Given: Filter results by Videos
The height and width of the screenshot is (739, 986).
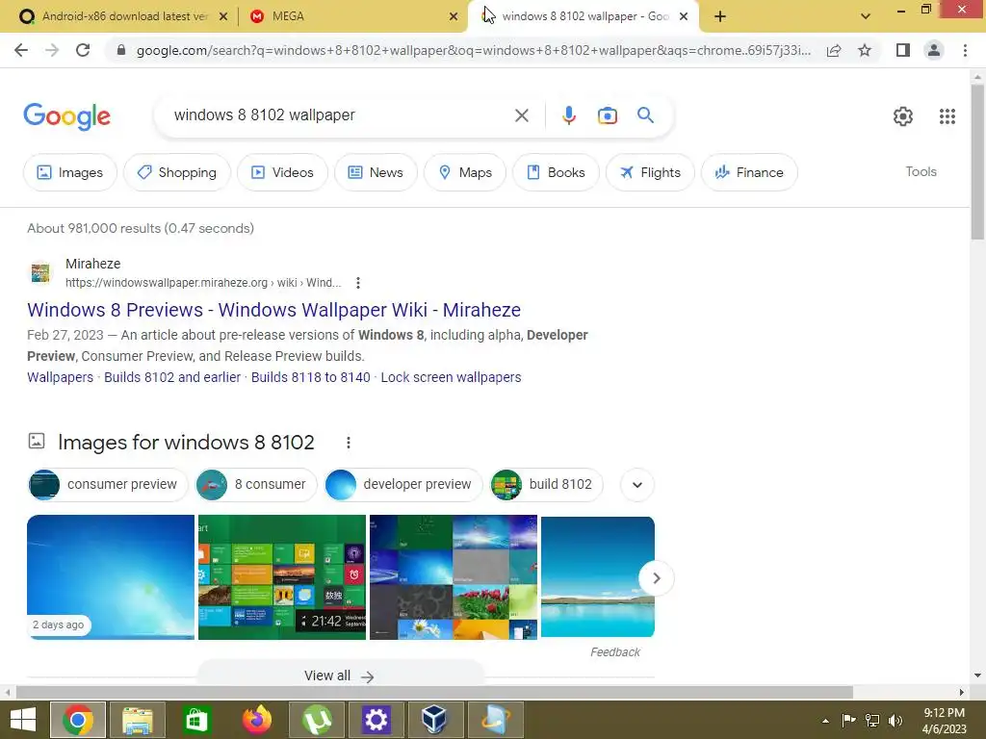Looking at the screenshot, I should click(282, 172).
